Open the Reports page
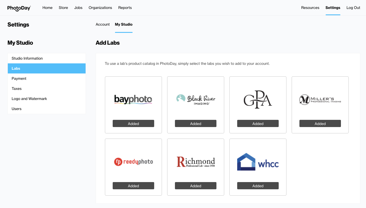Screen dimensions: 366x208 (125, 8)
